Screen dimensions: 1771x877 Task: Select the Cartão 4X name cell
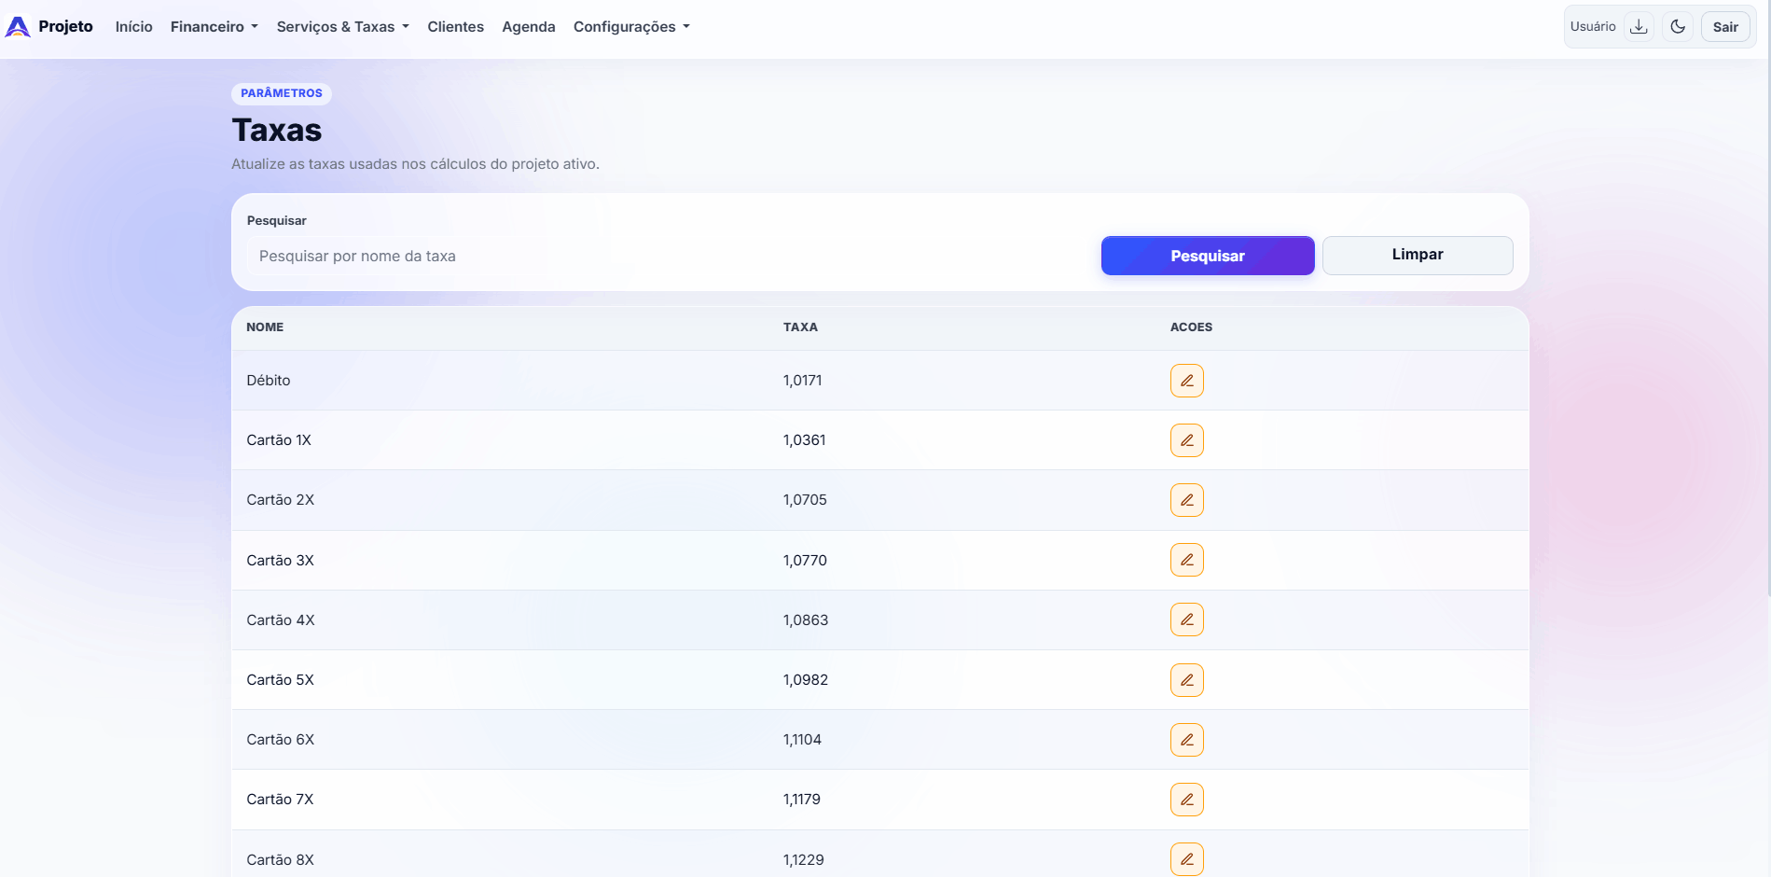(x=281, y=619)
